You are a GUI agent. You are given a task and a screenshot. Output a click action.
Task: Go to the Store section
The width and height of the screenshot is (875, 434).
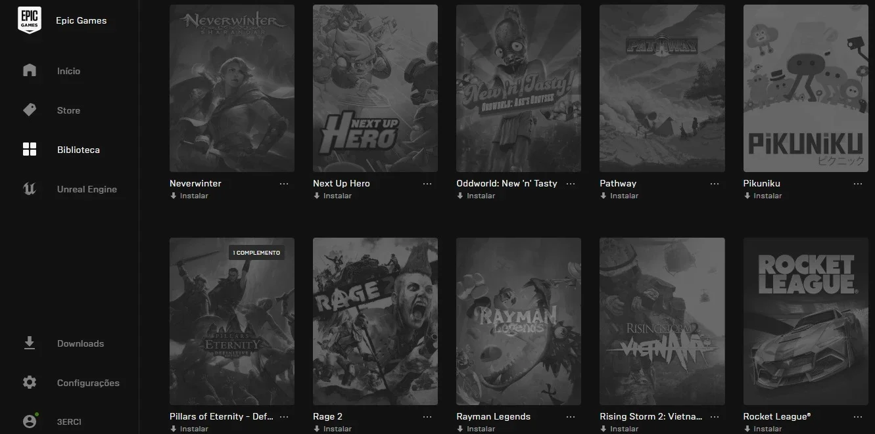coord(68,110)
